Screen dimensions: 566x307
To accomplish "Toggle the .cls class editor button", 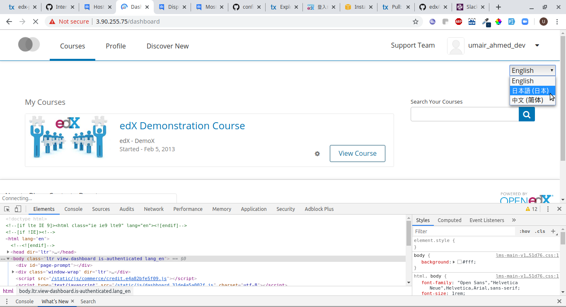I will coord(540,231).
